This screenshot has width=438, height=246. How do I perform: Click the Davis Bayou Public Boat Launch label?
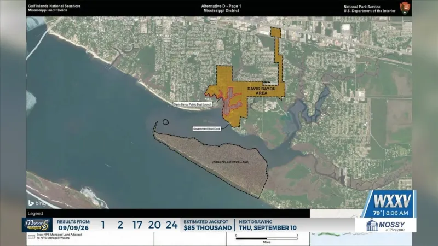(x=193, y=104)
